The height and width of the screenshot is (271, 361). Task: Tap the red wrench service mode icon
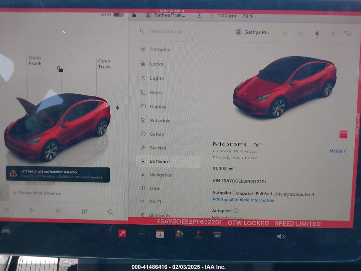pyautogui.click(x=122, y=234)
